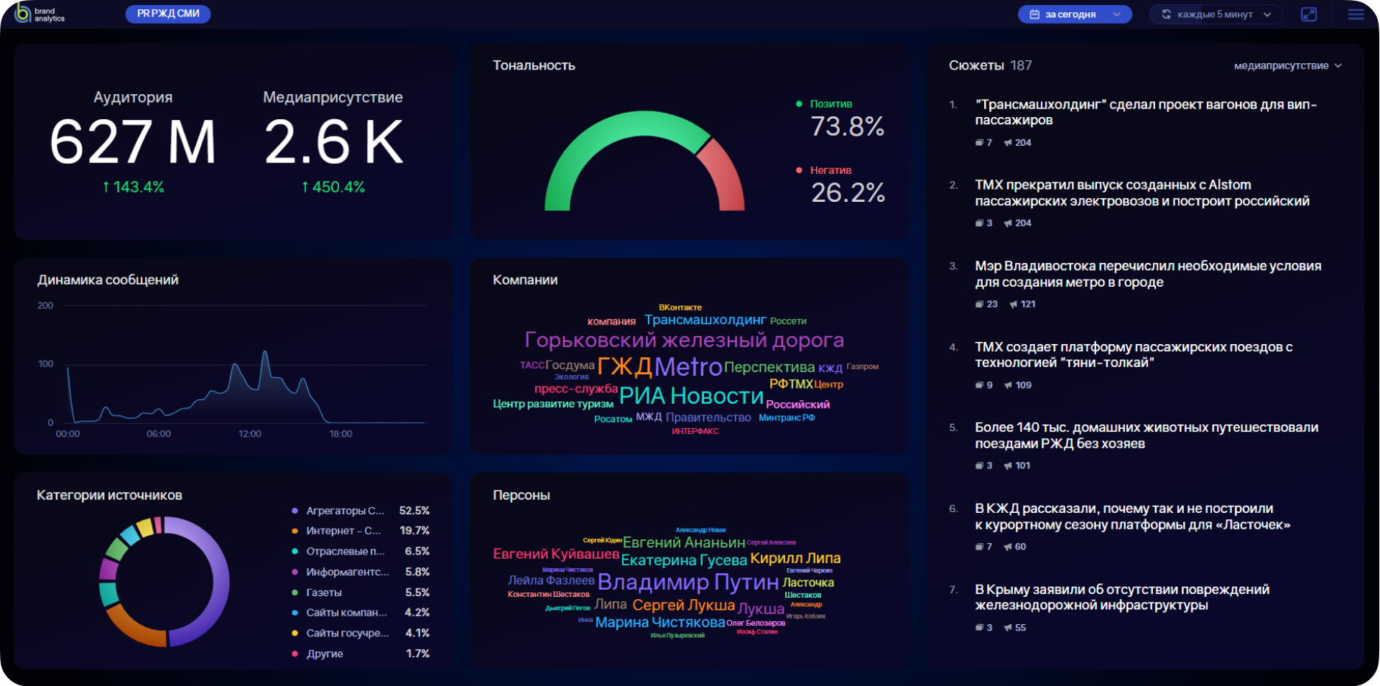Viewport: 1380px width, 686px height.
Task: Open the 'медиаприсутствие' sorting dropdown
Action: (x=1287, y=66)
